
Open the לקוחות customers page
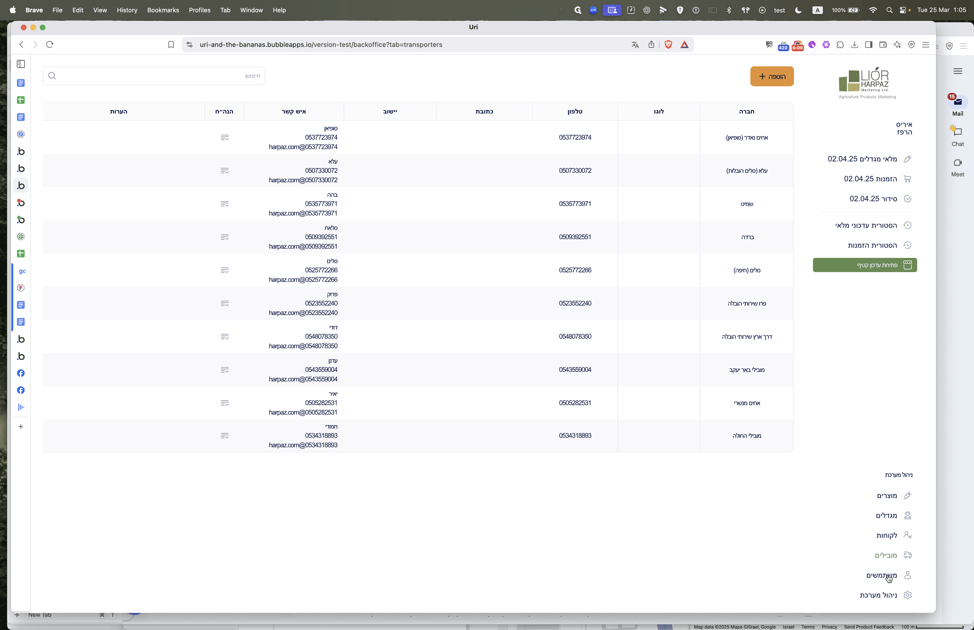coord(886,535)
